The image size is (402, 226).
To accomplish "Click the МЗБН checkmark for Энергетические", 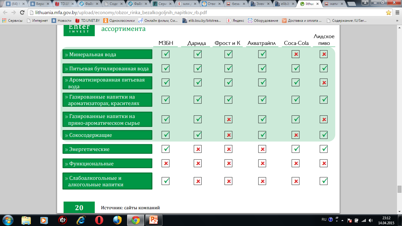I will [166, 149].
